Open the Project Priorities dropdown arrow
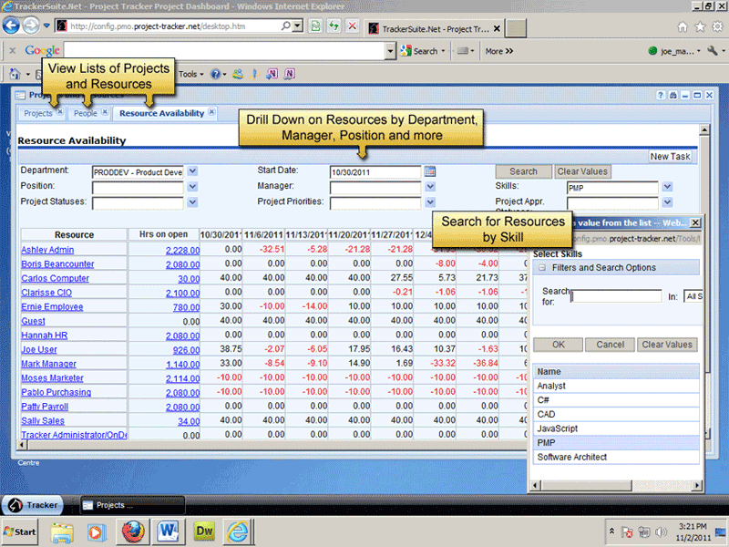Image resolution: width=729 pixels, height=547 pixels. 430,201
